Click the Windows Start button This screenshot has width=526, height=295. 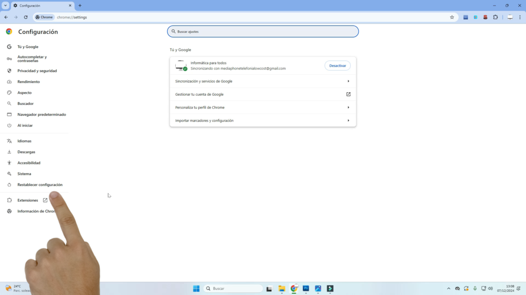pos(196,288)
